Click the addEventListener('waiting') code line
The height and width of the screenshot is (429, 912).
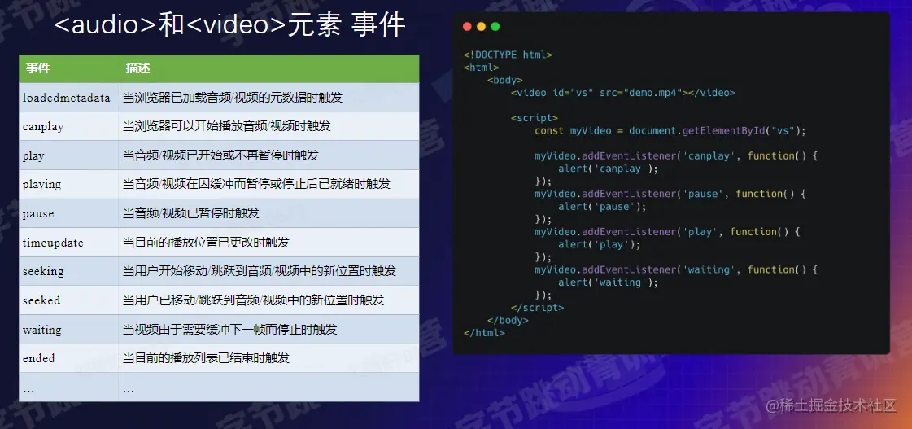click(x=676, y=269)
